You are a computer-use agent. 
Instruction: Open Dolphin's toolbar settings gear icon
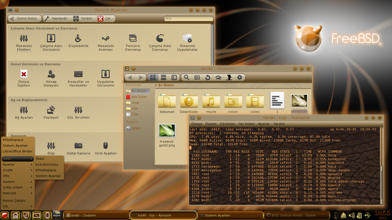(240, 77)
